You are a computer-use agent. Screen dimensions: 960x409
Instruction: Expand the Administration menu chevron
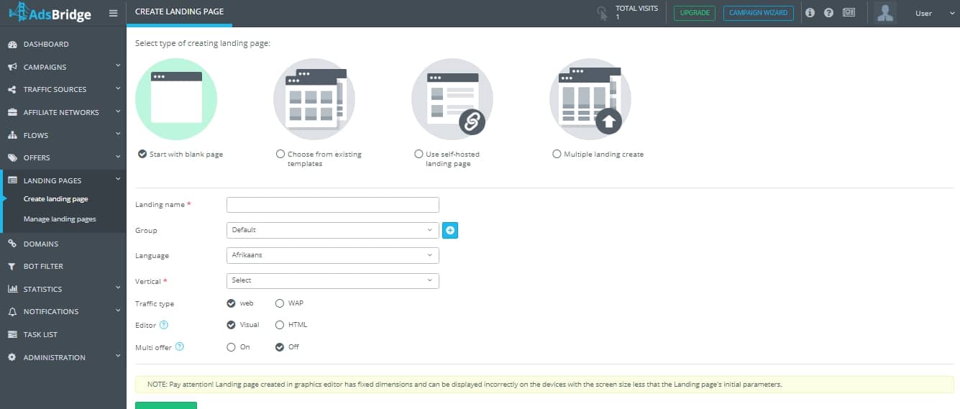(x=118, y=357)
